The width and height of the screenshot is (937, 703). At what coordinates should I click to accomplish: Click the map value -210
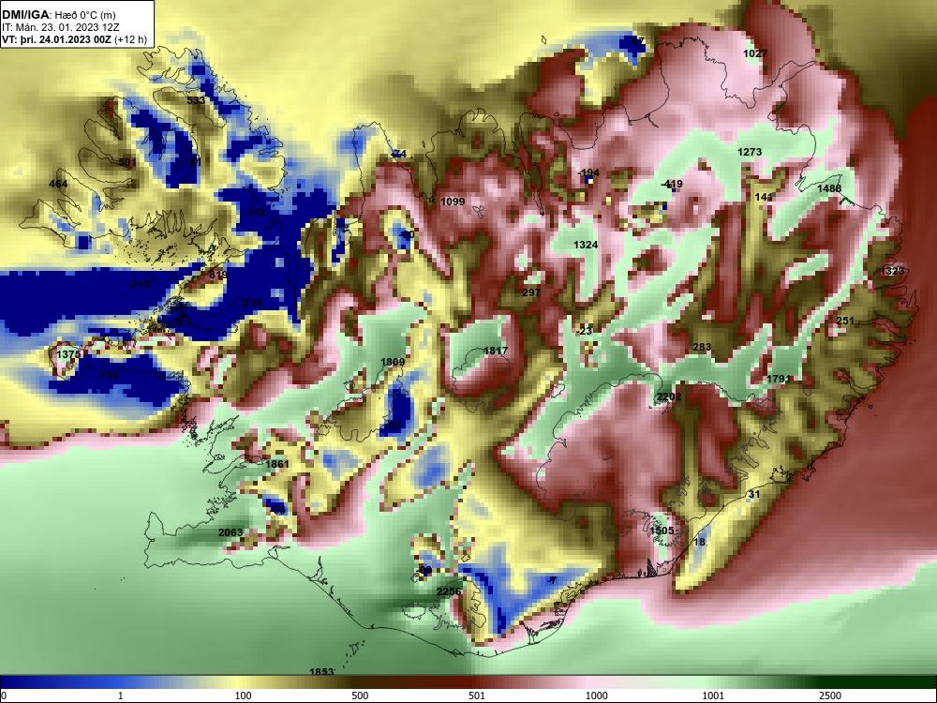point(139,284)
